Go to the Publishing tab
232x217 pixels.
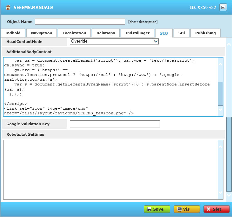click(206, 33)
